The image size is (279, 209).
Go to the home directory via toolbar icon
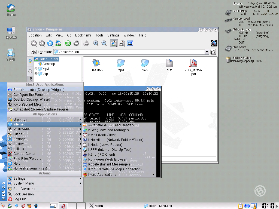point(58,43)
